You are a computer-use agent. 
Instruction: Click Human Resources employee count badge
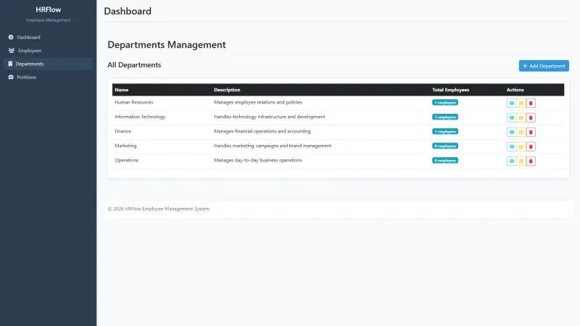[445, 102]
